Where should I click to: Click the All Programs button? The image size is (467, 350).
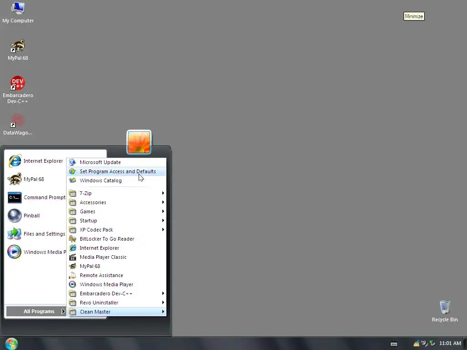coord(36,311)
